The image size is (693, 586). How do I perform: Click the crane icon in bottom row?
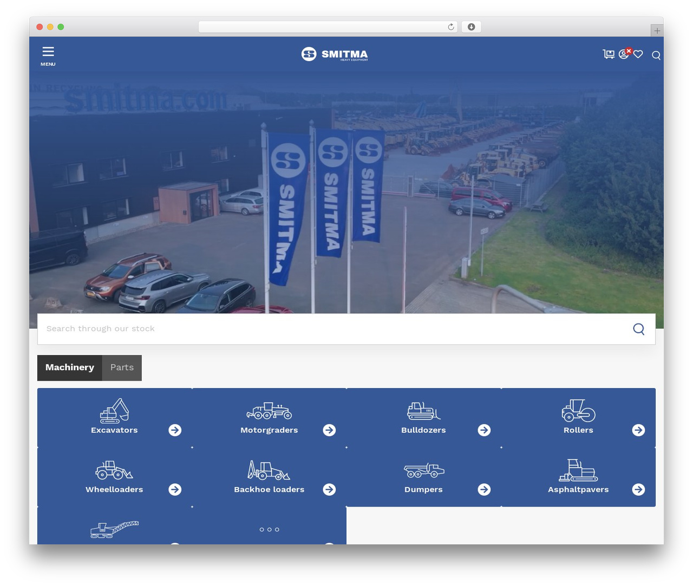(x=114, y=530)
